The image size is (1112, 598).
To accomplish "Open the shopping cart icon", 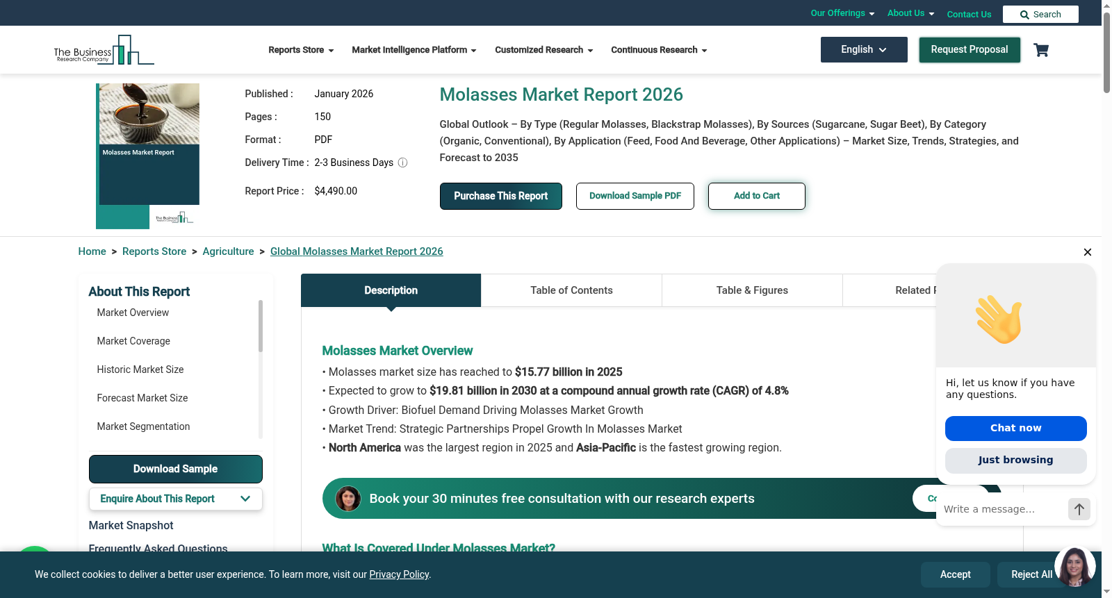I will pos(1041,50).
